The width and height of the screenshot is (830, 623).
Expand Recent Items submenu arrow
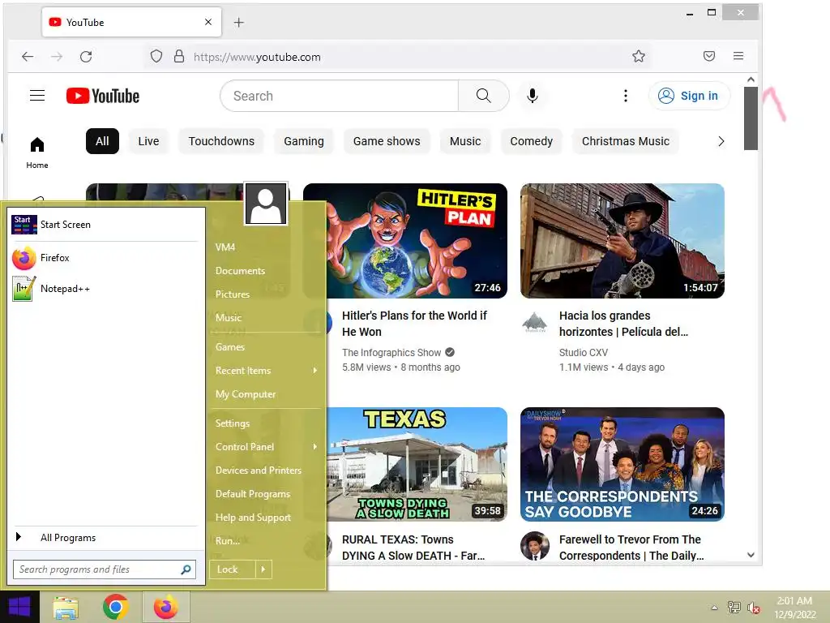point(315,370)
